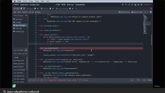This screenshot has height=93, width=165.
Task: Open hud.gd in script list
Action: (18, 22)
